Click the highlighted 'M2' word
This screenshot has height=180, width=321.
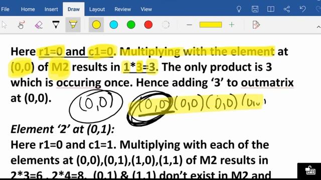pos(60,67)
